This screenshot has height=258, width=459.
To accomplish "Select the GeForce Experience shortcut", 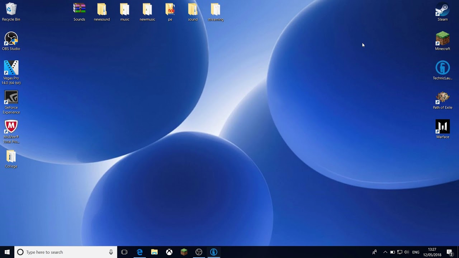I will coord(11,102).
